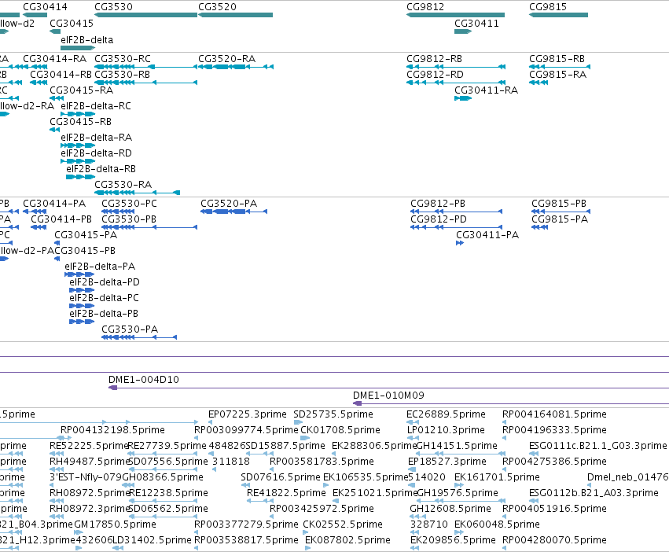Open EST GM17850.5prime
Image resolution: width=669 pixels, height=552 pixels.
tap(116, 524)
